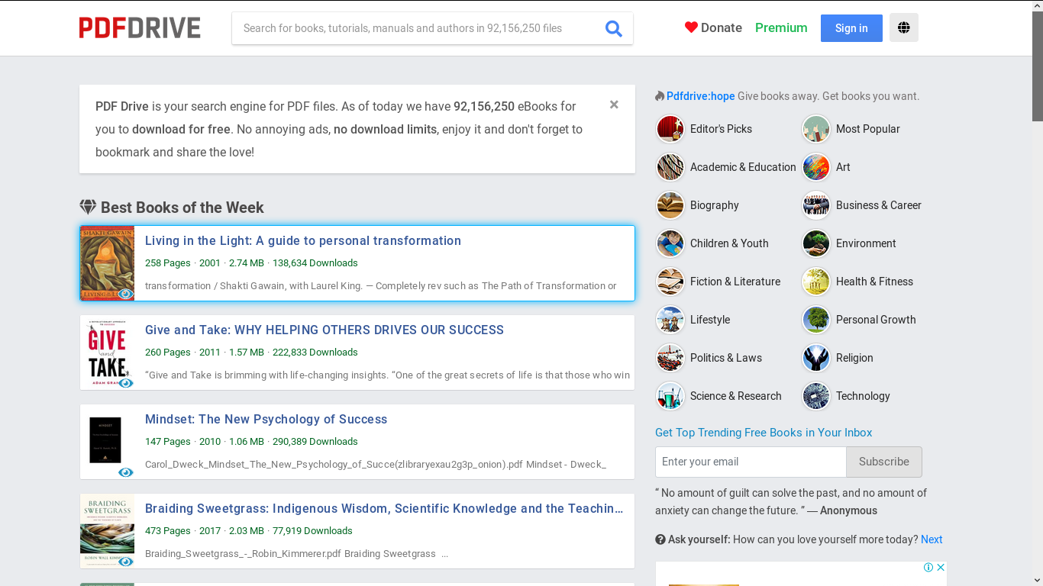Click the Lifestyle text label
The height and width of the screenshot is (586, 1043).
click(x=710, y=320)
